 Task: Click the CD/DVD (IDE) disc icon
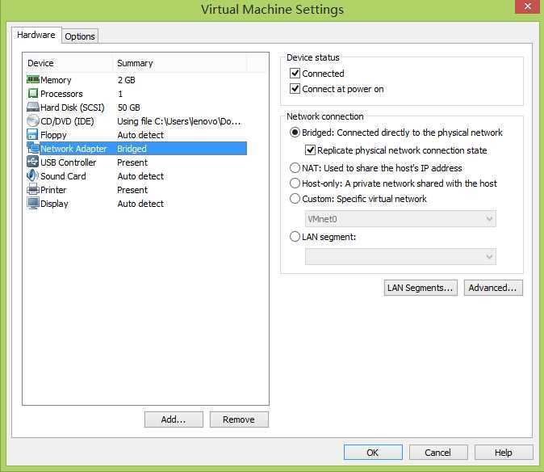33,121
